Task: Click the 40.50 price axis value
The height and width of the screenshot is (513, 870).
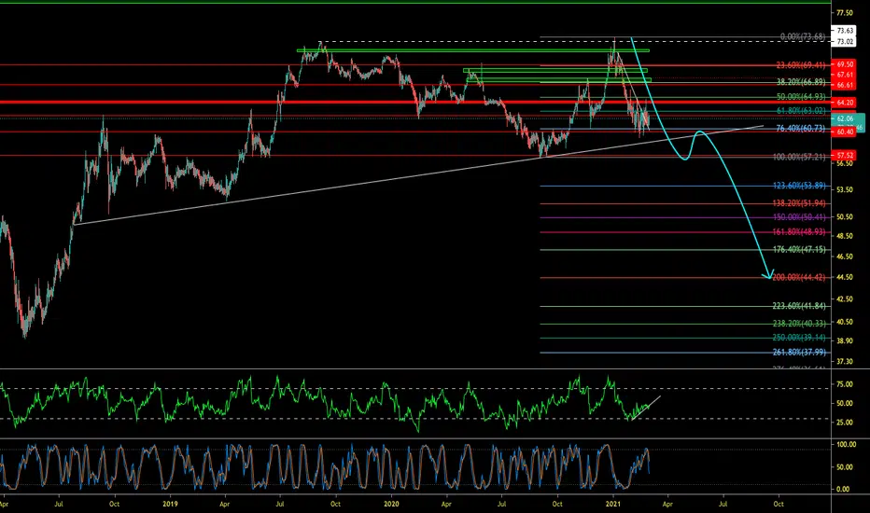Action: (845, 322)
